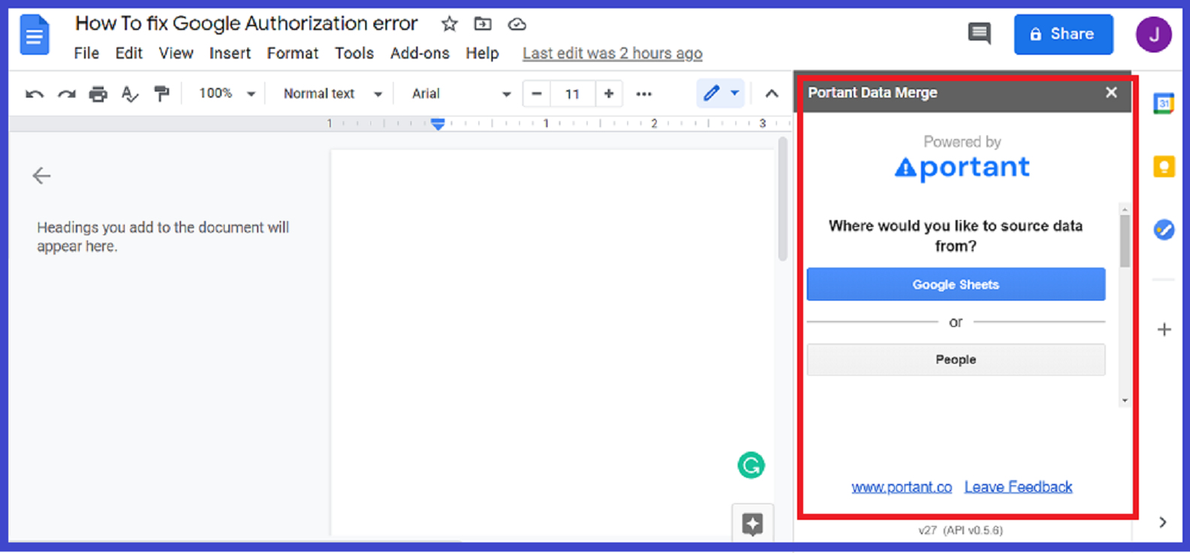Image resolution: width=1190 pixels, height=553 pixels.
Task: Check the cloud save status icon
Action: point(517,24)
